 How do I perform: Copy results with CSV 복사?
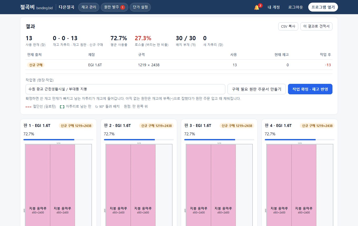pos(288,27)
